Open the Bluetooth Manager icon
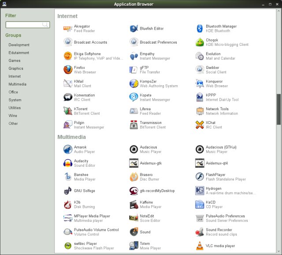282x255 pixels. 200,28
